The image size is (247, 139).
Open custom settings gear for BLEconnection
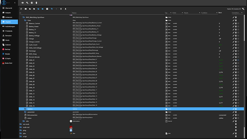click(x=238, y=115)
